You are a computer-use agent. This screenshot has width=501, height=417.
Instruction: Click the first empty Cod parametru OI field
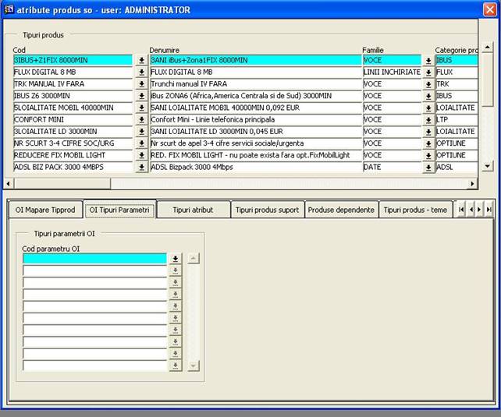pos(94,259)
